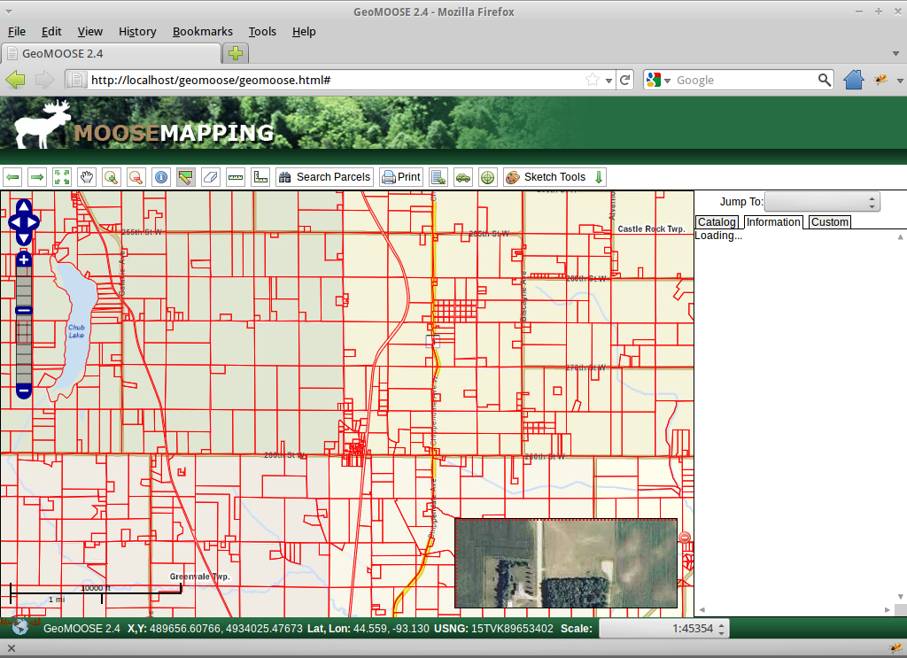Viewport: 907px width, 658px height.
Task: Go to the browser Home page
Action: pos(853,80)
